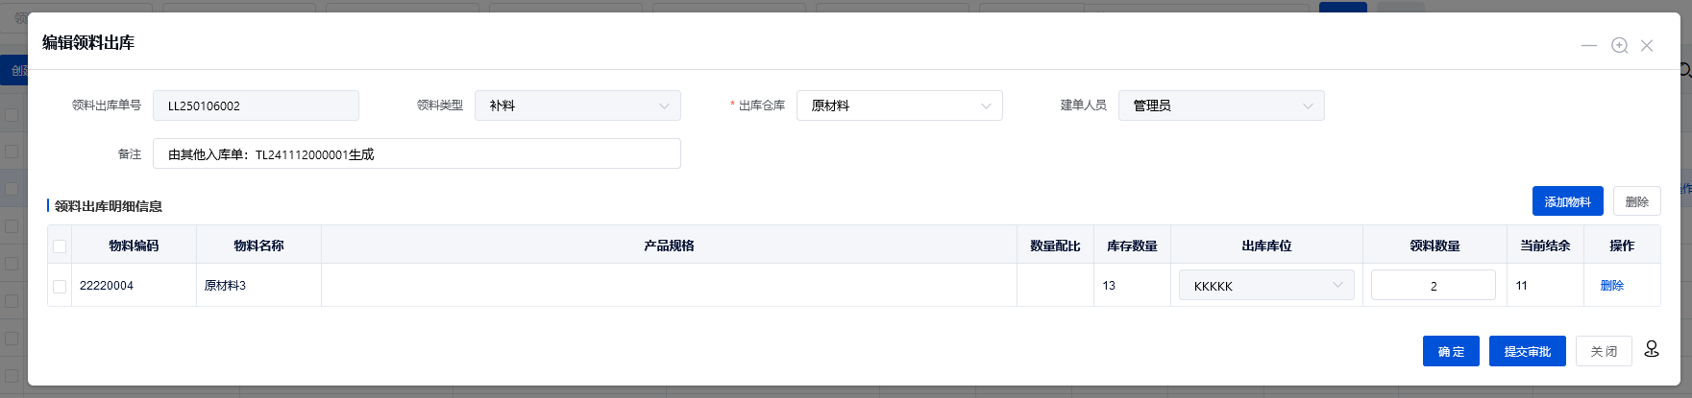
Task: Click the 关闭 button
Action: click(x=1603, y=351)
